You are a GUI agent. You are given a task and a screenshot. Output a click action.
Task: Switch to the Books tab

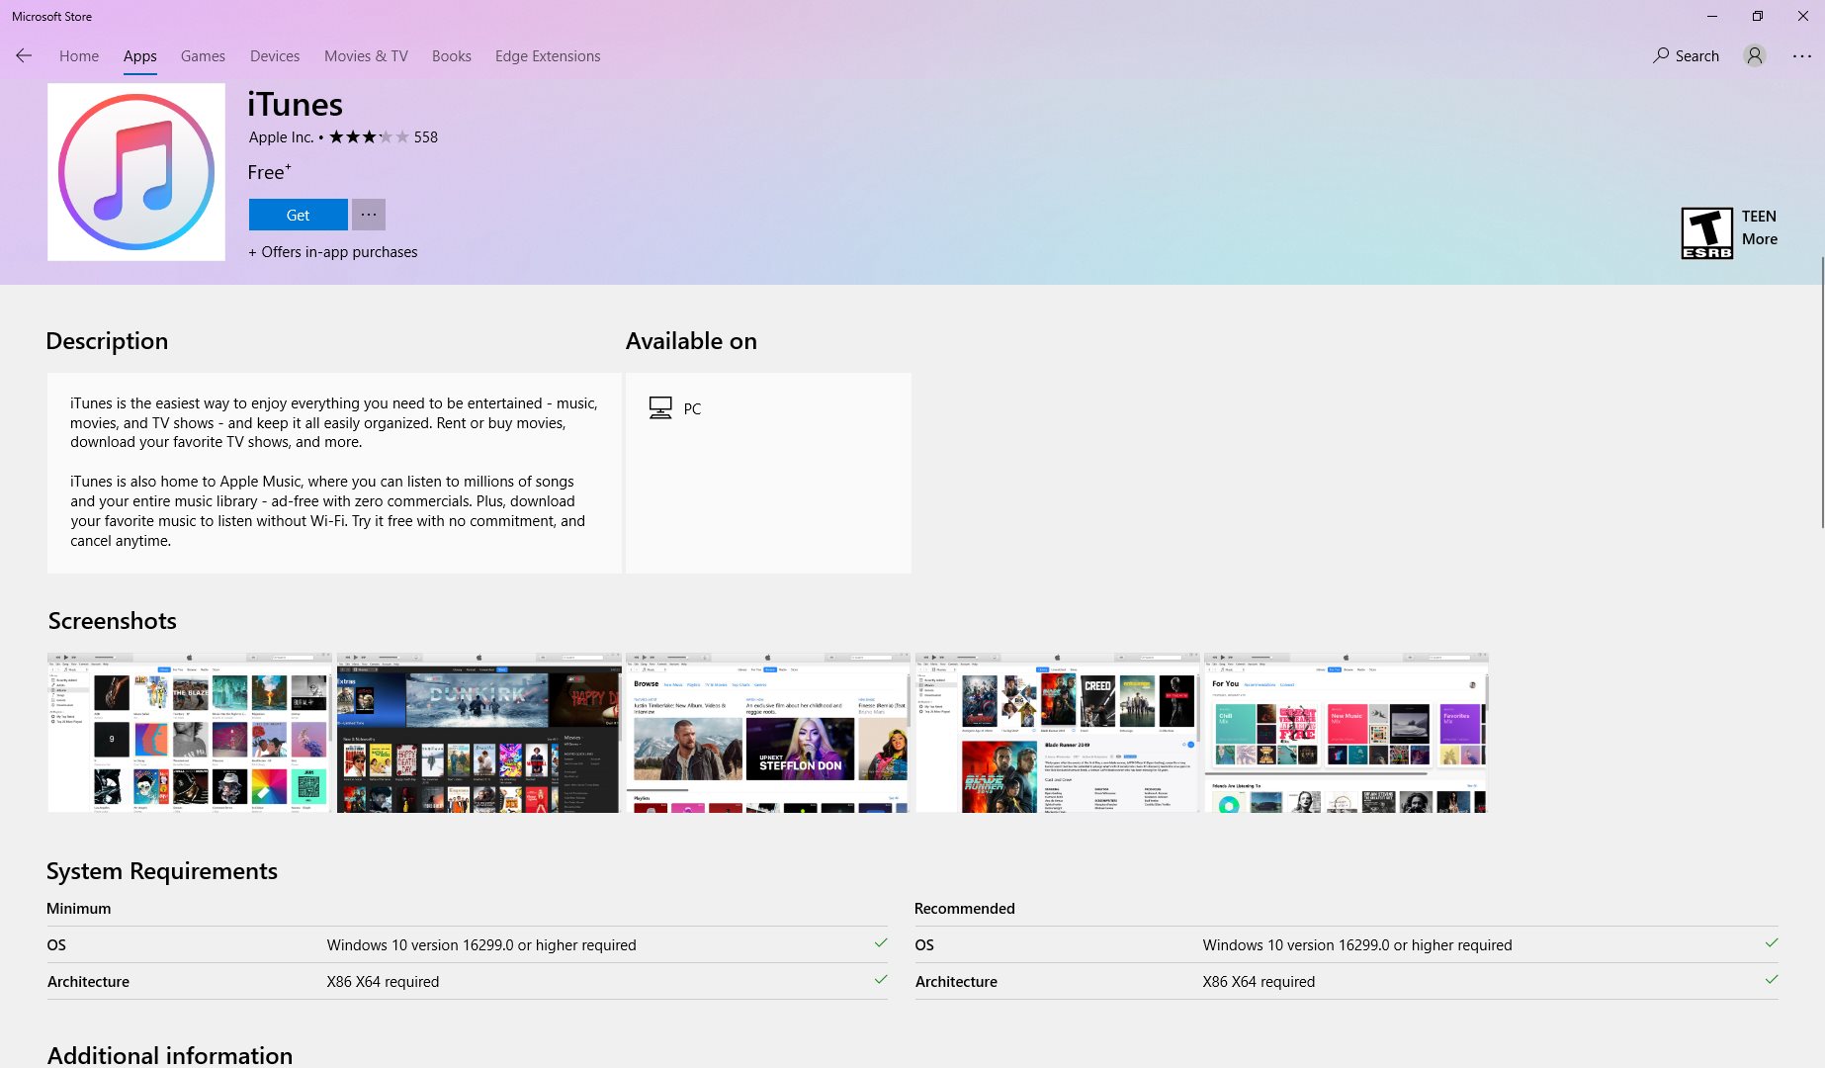(x=451, y=55)
